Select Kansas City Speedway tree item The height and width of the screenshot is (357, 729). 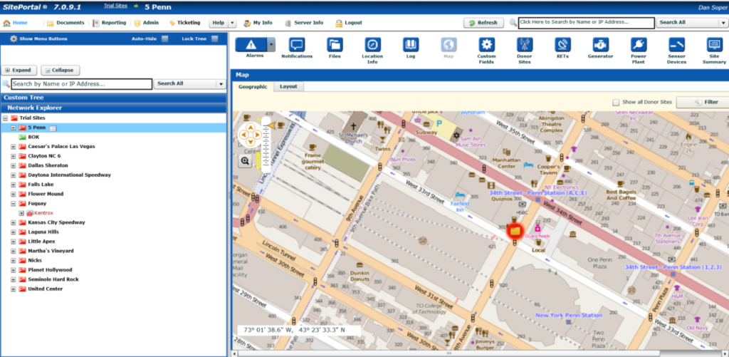coord(56,222)
